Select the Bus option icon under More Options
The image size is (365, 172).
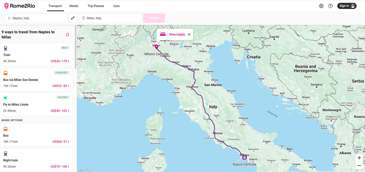[x=5, y=129]
